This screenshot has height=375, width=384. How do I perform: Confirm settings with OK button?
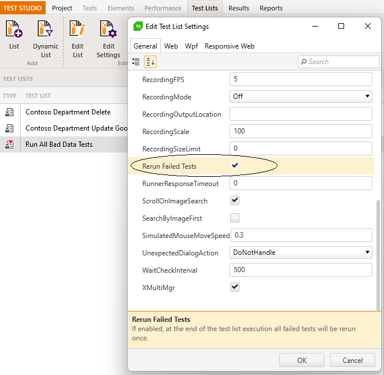pos(302,360)
